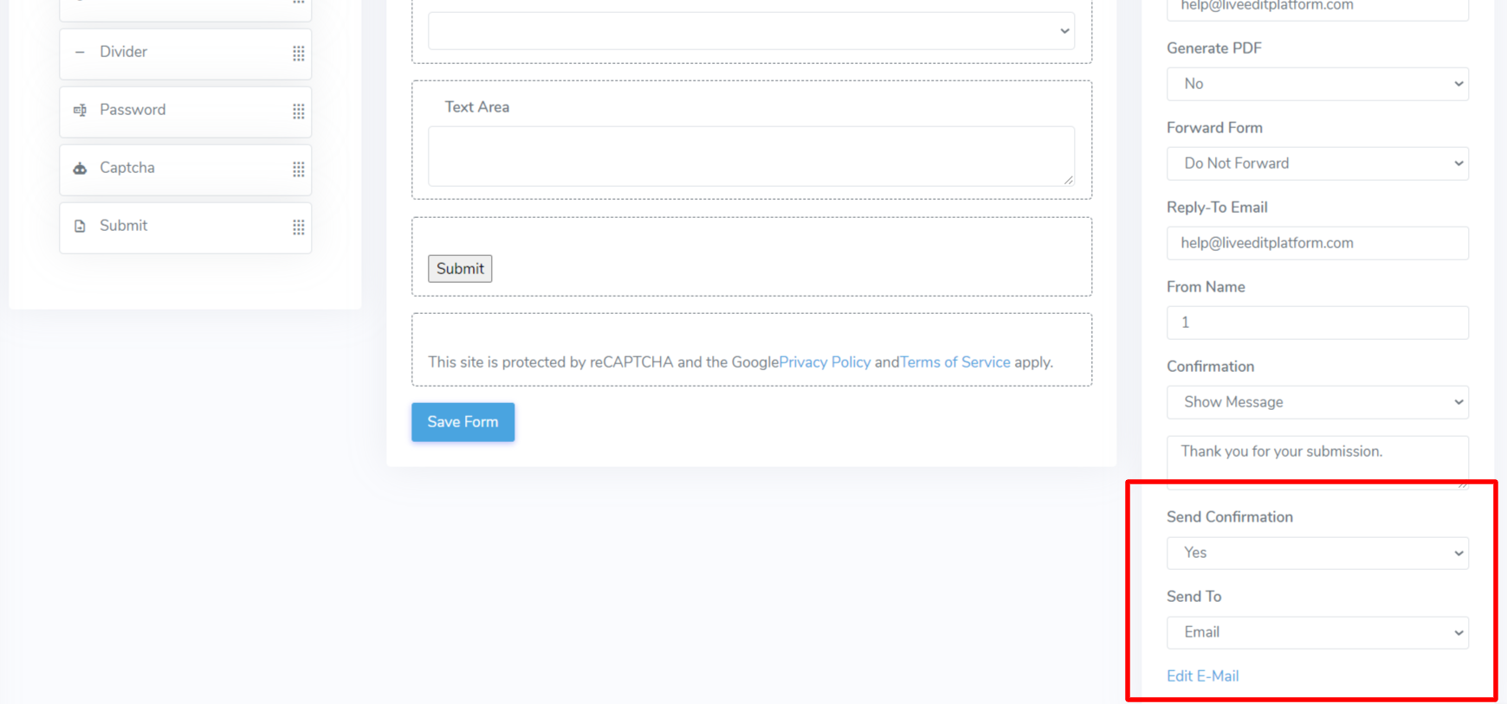Screen dimensions: 1507x704
Task: Click the drag handle beside Password
Action: [x=298, y=112]
